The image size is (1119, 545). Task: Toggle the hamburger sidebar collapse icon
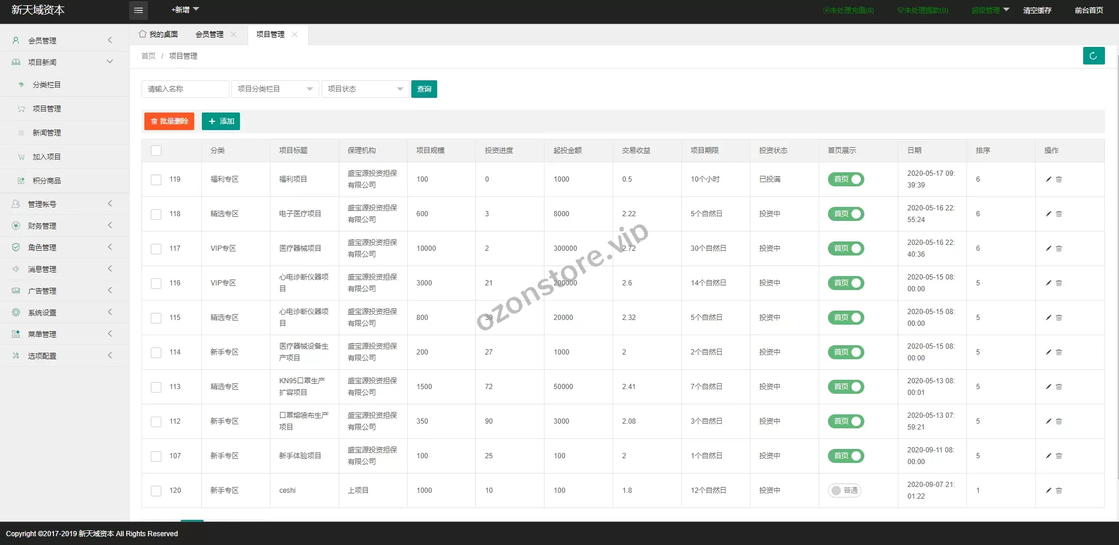(x=138, y=10)
